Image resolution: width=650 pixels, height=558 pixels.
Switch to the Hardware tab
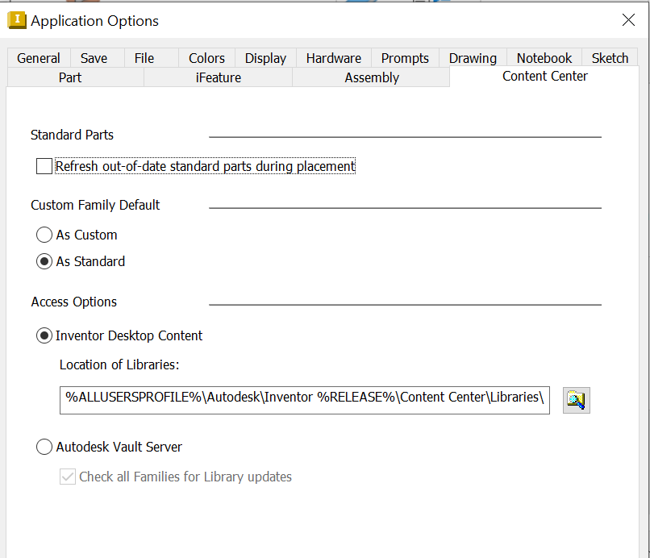(333, 58)
